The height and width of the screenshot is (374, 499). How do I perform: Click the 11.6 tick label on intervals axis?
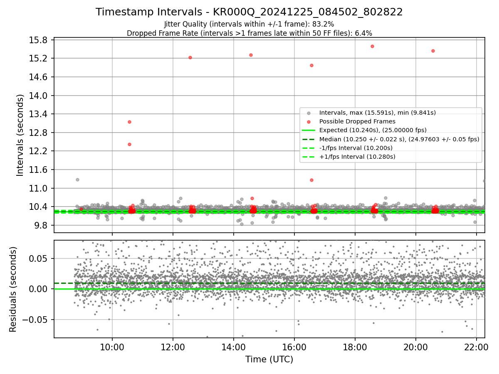tap(39, 170)
